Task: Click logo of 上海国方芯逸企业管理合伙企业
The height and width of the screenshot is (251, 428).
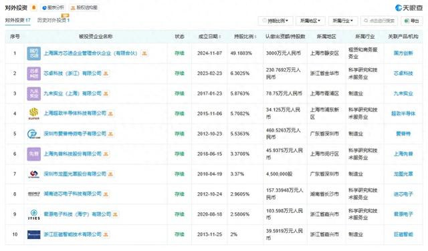Action: point(34,53)
